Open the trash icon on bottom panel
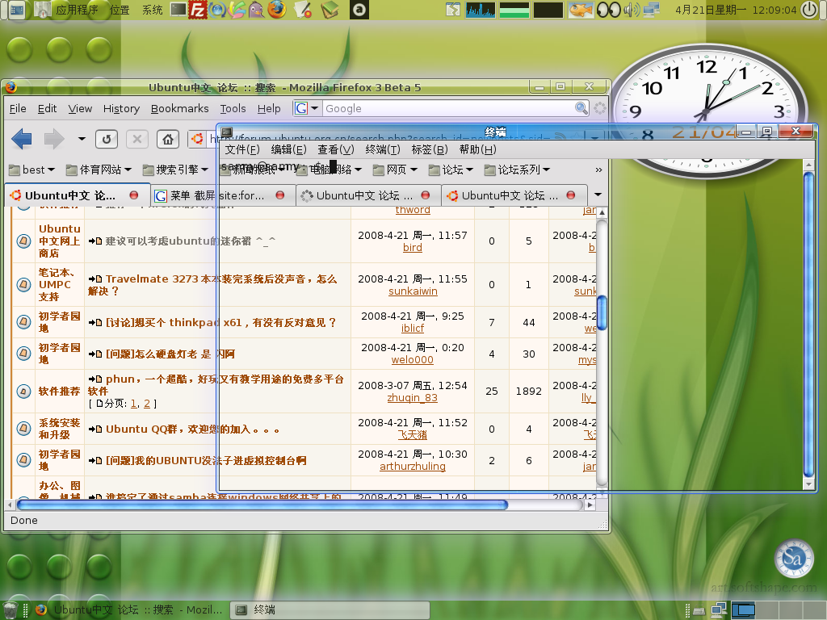The image size is (827, 620). pyautogui.click(x=11, y=610)
